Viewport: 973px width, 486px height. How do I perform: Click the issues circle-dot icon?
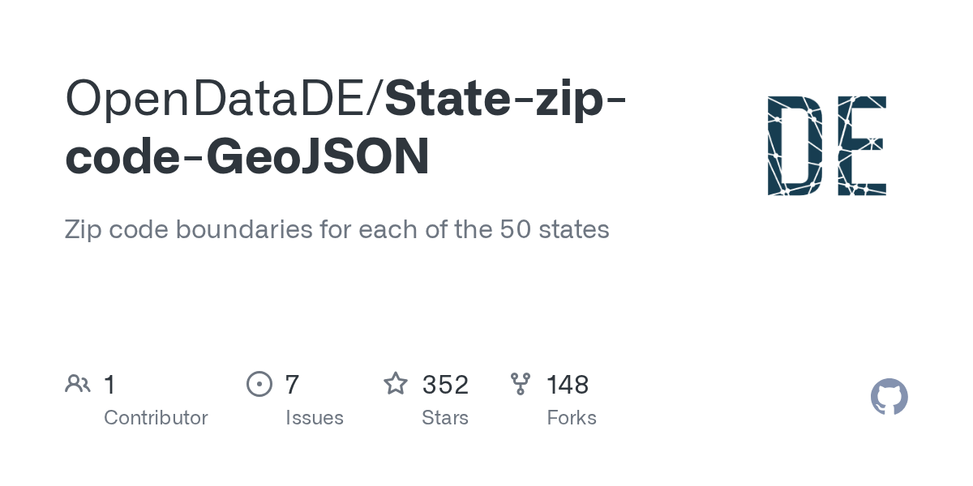pyautogui.click(x=259, y=384)
